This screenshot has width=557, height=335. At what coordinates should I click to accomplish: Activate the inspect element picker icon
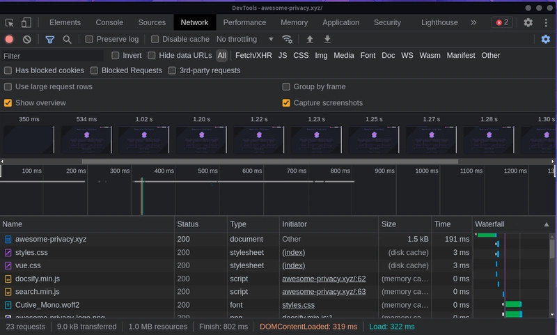click(10, 23)
